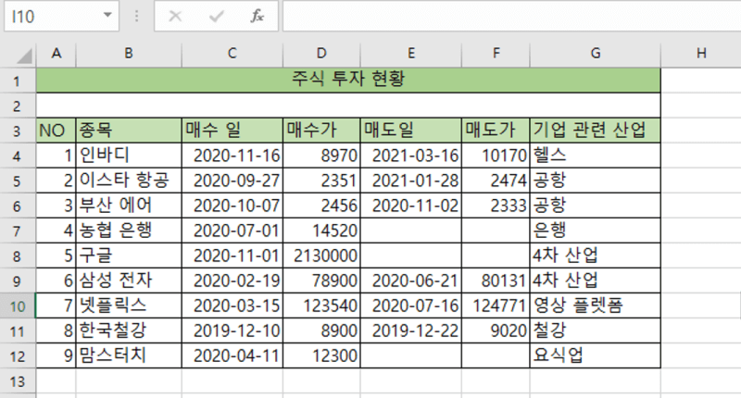741x398 pixels.
Task: Click header cell '매도가'
Action: coord(496,131)
